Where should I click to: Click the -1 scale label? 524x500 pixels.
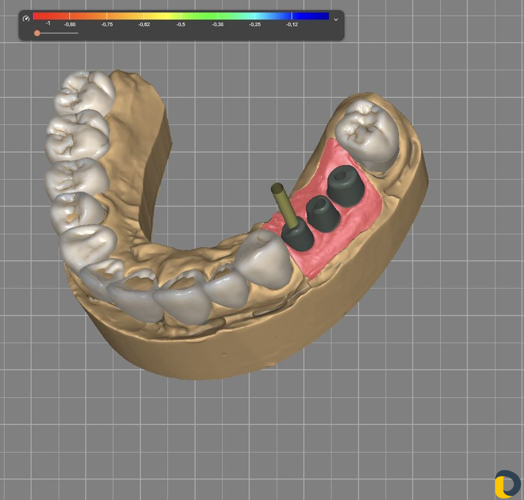click(48, 23)
